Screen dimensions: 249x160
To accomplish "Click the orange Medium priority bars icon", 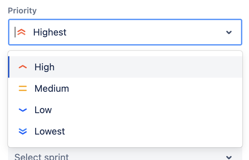I will coord(23,89).
